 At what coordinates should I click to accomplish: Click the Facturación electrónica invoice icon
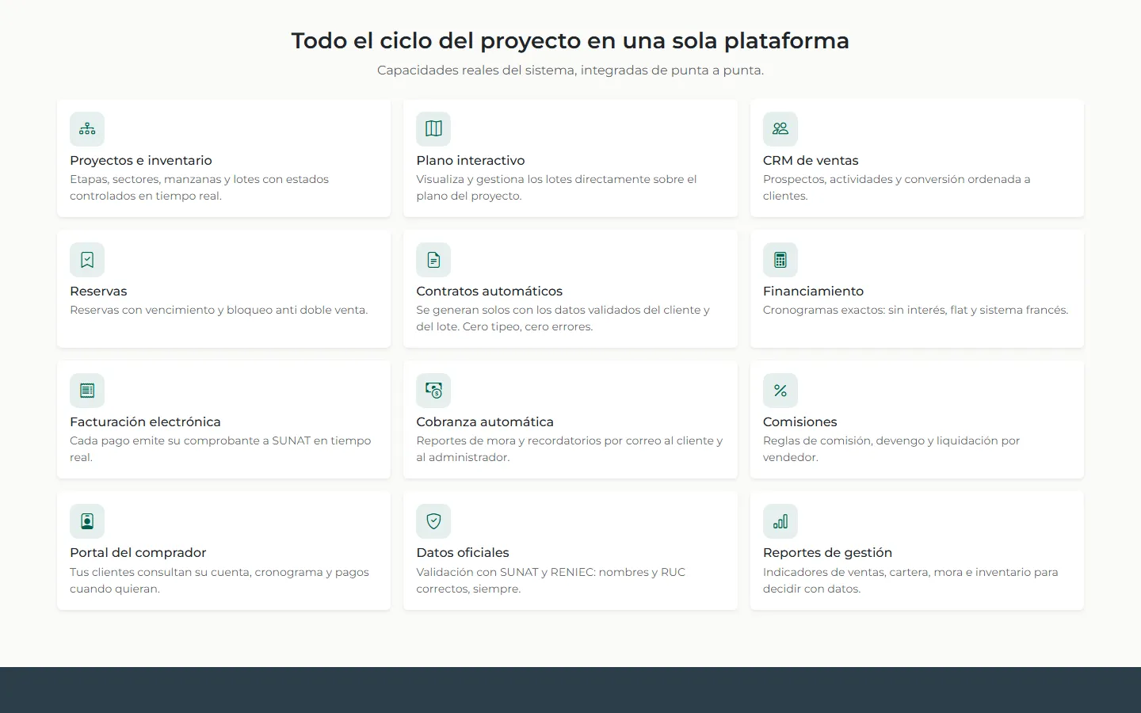tap(87, 391)
